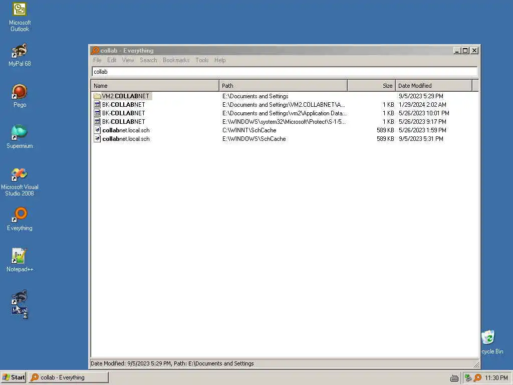Image resolution: width=513 pixels, height=385 pixels.
Task: Sort results by Path column header
Action: [x=284, y=85]
